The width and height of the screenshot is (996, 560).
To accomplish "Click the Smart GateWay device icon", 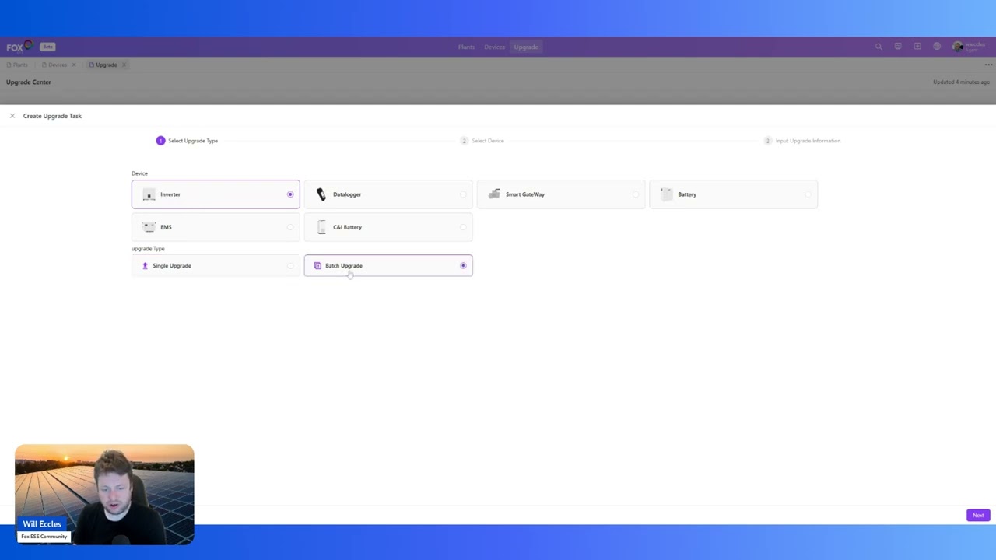I will tap(494, 194).
